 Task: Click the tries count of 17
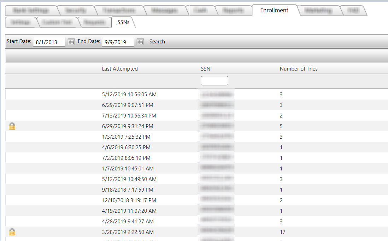click(282, 232)
